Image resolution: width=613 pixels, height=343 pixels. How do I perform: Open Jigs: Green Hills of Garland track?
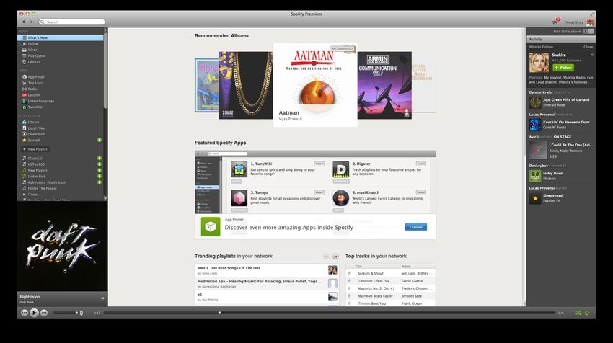point(566,99)
